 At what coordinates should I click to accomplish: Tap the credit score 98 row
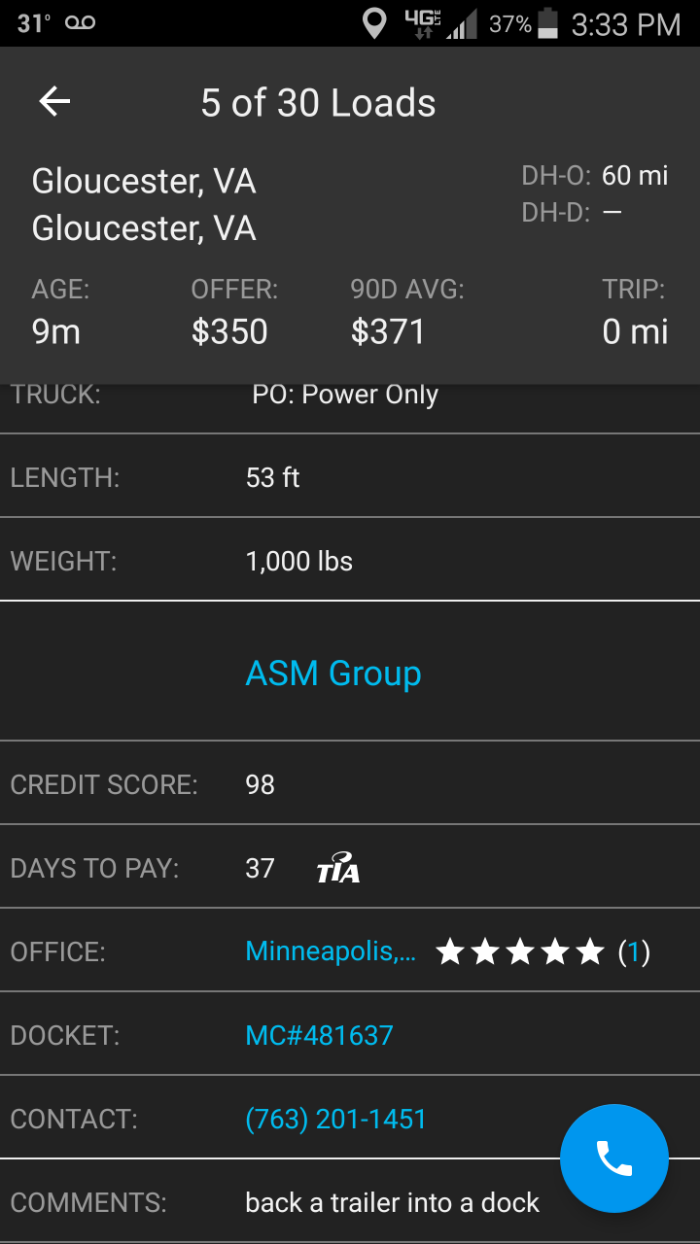tap(350, 783)
